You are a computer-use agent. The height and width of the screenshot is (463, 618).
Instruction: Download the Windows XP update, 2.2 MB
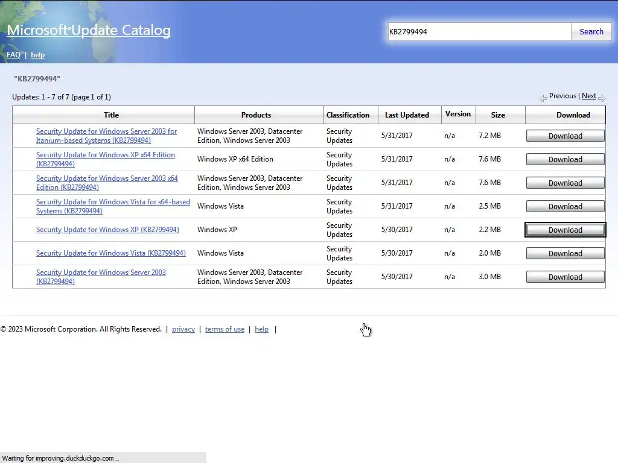tap(565, 230)
